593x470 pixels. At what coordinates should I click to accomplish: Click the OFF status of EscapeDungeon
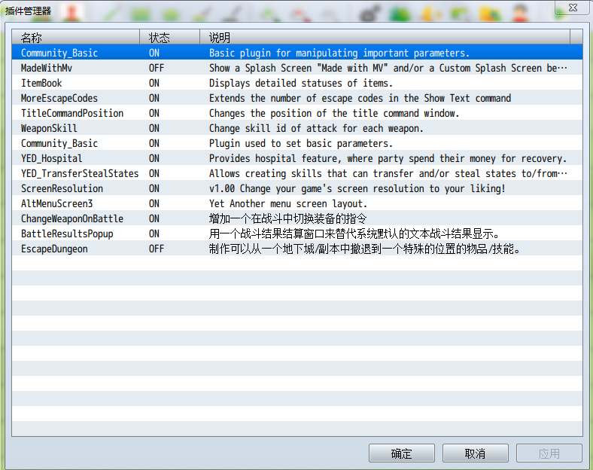click(157, 249)
